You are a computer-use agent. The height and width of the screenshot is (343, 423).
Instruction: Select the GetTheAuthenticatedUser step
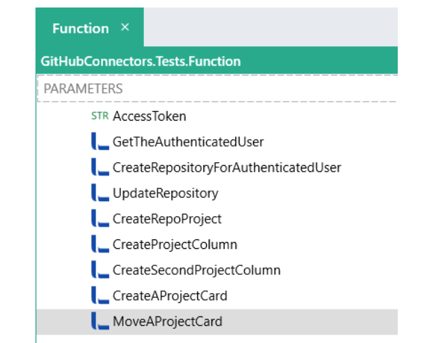point(188,142)
